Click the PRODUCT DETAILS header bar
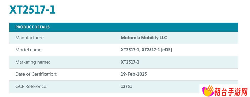 tap(124, 27)
